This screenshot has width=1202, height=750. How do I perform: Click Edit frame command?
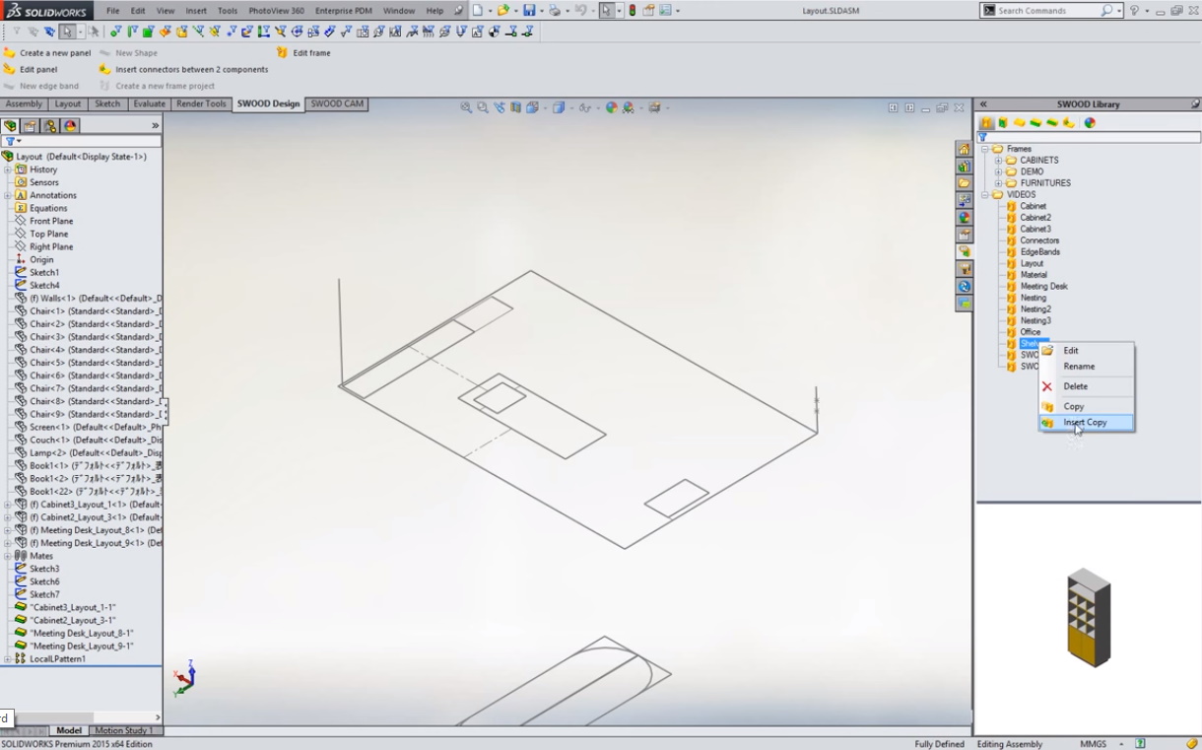point(311,53)
